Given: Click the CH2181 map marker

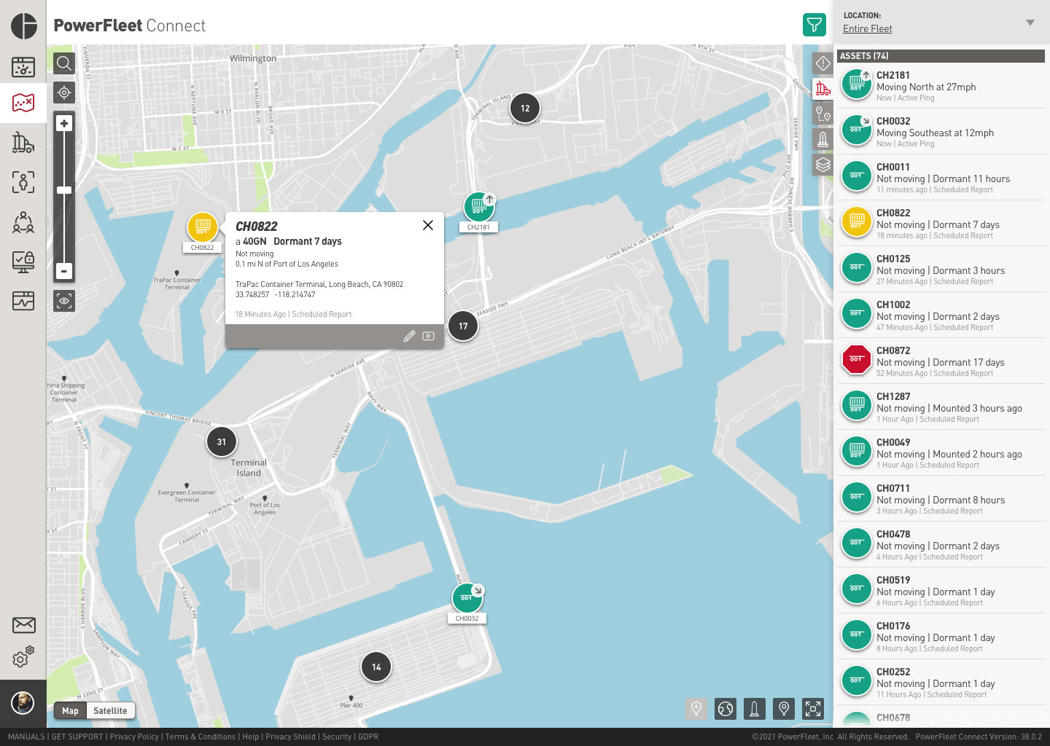Looking at the screenshot, I should click(x=479, y=206).
